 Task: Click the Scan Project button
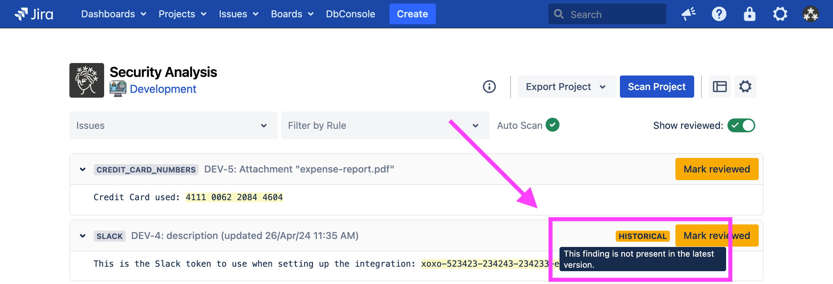[657, 87]
